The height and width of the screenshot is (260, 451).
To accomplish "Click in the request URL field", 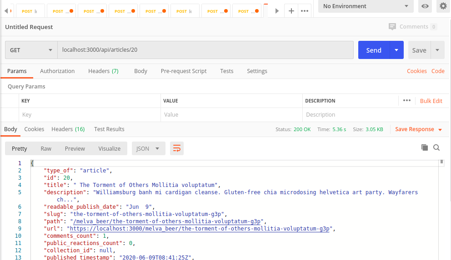I will pos(205,50).
